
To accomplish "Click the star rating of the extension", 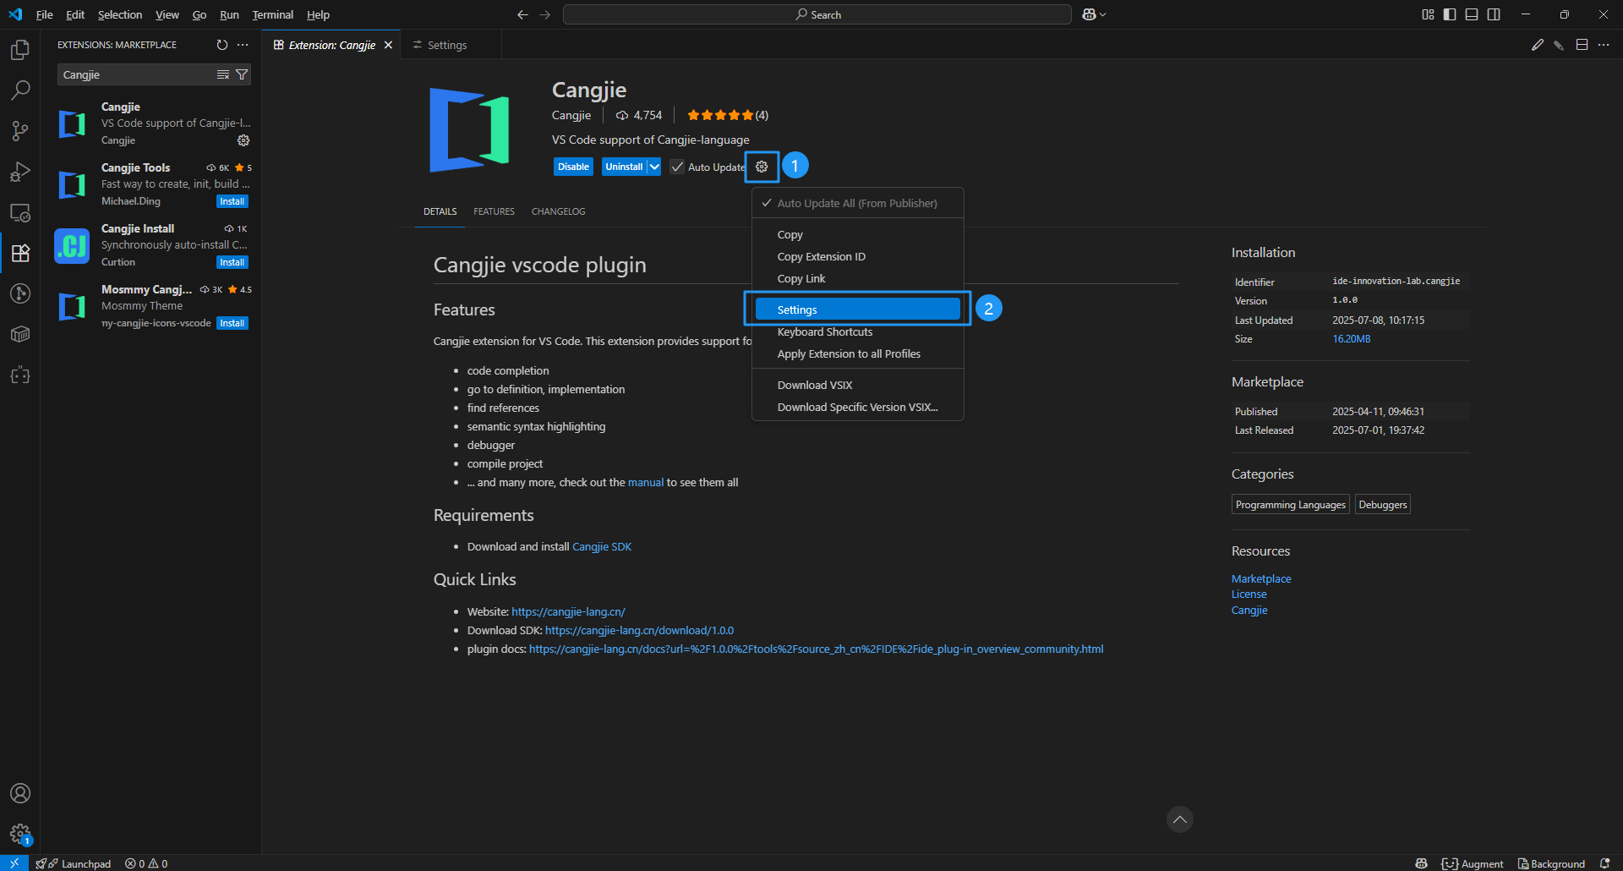I will 728,115.
